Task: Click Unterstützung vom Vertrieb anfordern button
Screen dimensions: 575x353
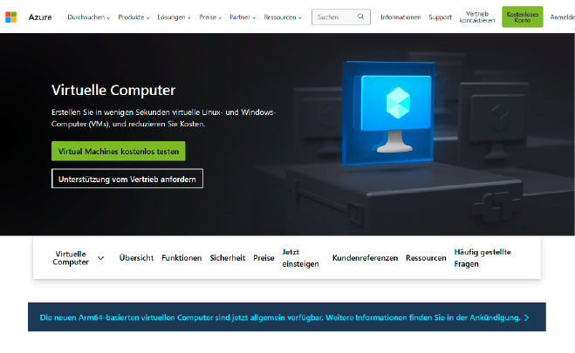Action: click(x=127, y=179)
